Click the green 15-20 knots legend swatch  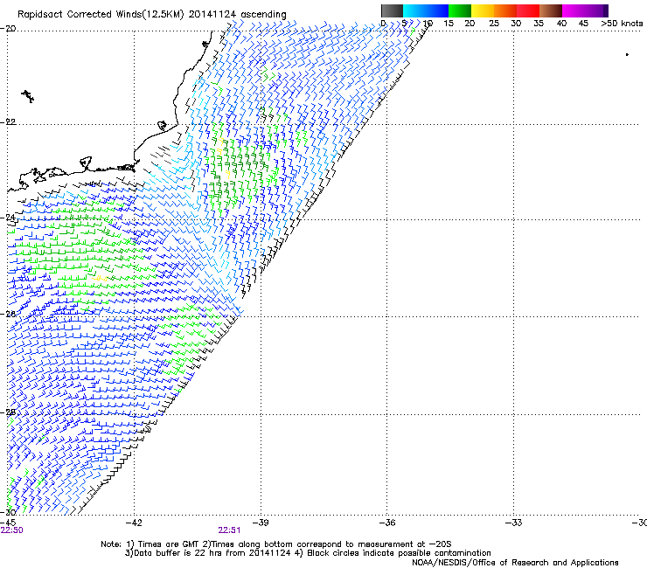tap(460, 10)
